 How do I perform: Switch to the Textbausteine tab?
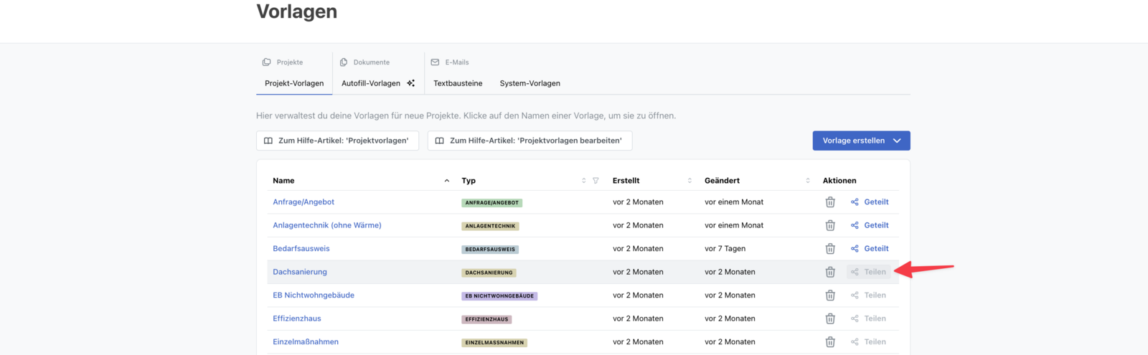[x=458, y=83]
